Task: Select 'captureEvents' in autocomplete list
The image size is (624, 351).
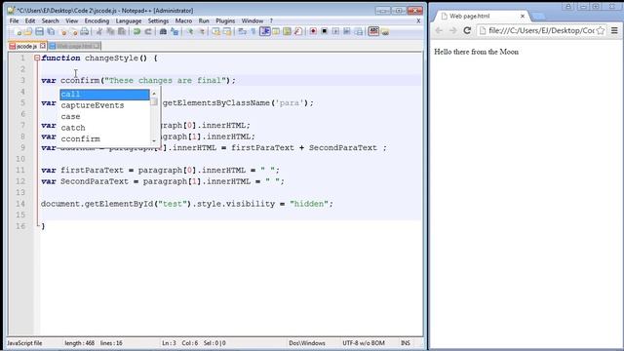Action: click(104, 105)
